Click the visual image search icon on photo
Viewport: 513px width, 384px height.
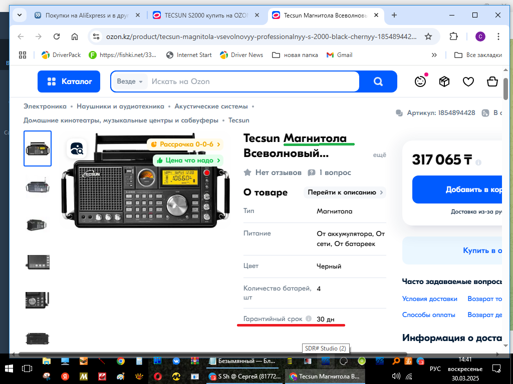pyautogui.click(x=77, y=148)
